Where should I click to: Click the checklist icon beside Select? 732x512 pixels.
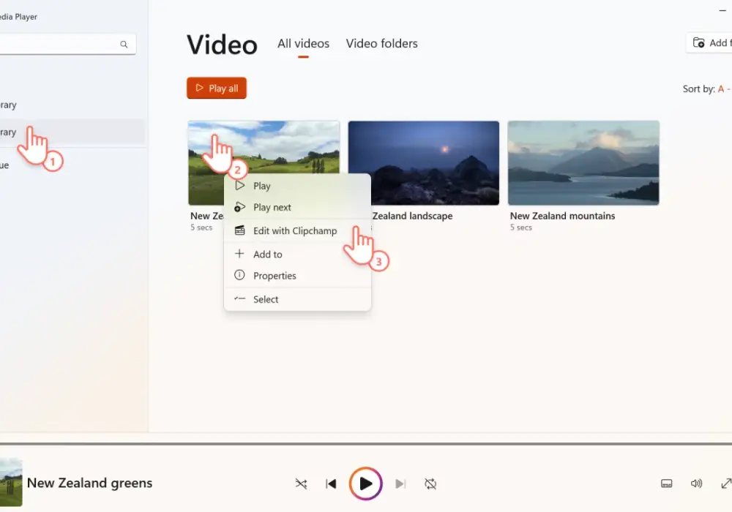[x=239, y=298]
